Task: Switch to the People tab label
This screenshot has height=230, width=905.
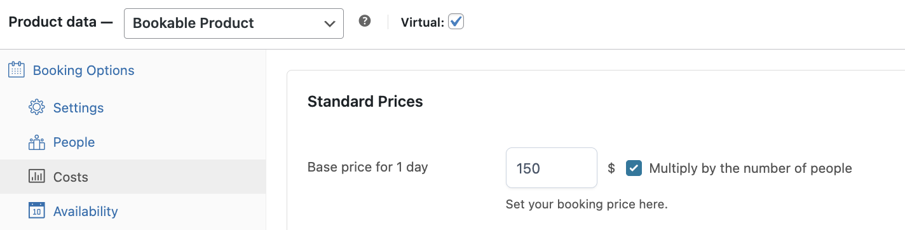Action: coord(74,142)
